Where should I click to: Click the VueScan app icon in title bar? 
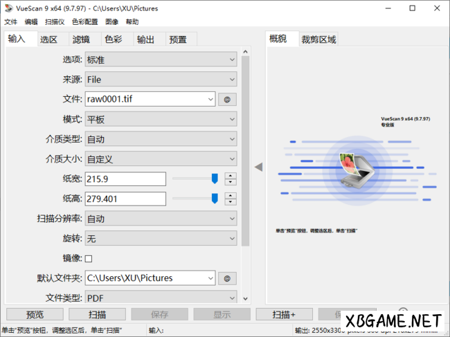(8, 8)
